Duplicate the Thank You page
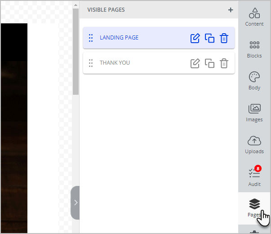The height and width of the screenshot is (234, 271). click(x=209, y=63)
